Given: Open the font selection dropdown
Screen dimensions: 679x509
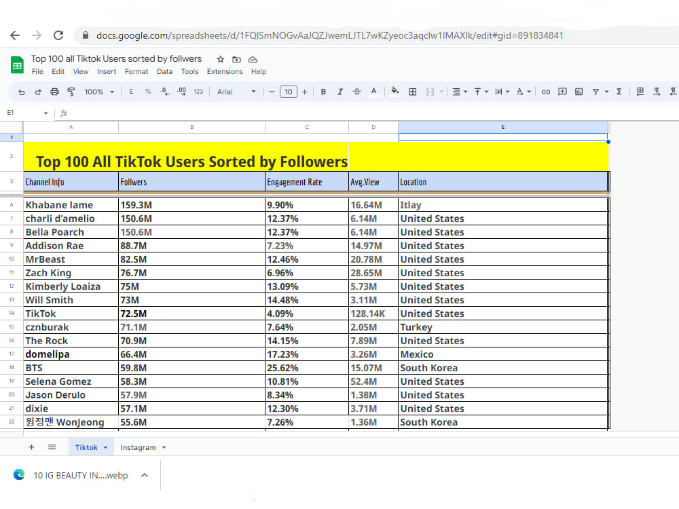Looking at the screenshot, I should coord(234,91).
